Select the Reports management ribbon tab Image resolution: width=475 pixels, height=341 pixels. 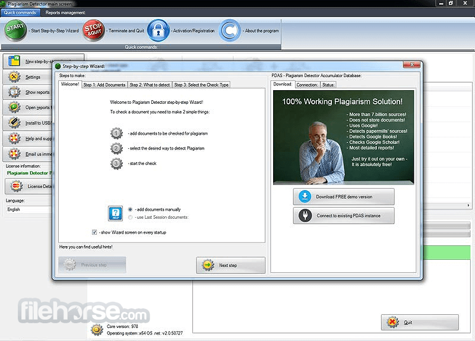[65, 12]
